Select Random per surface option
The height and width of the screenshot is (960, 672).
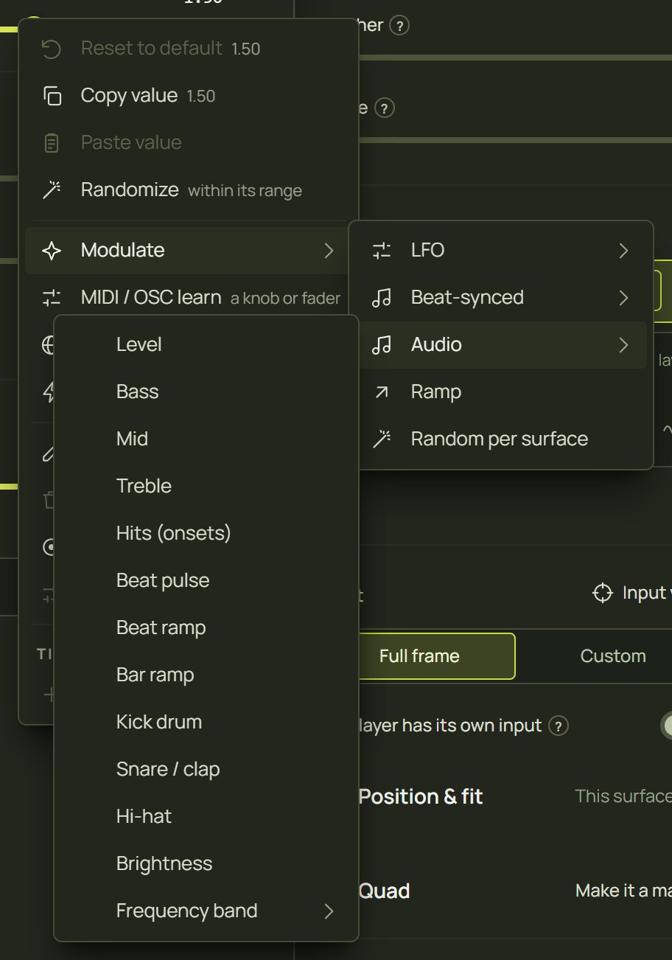501,439
